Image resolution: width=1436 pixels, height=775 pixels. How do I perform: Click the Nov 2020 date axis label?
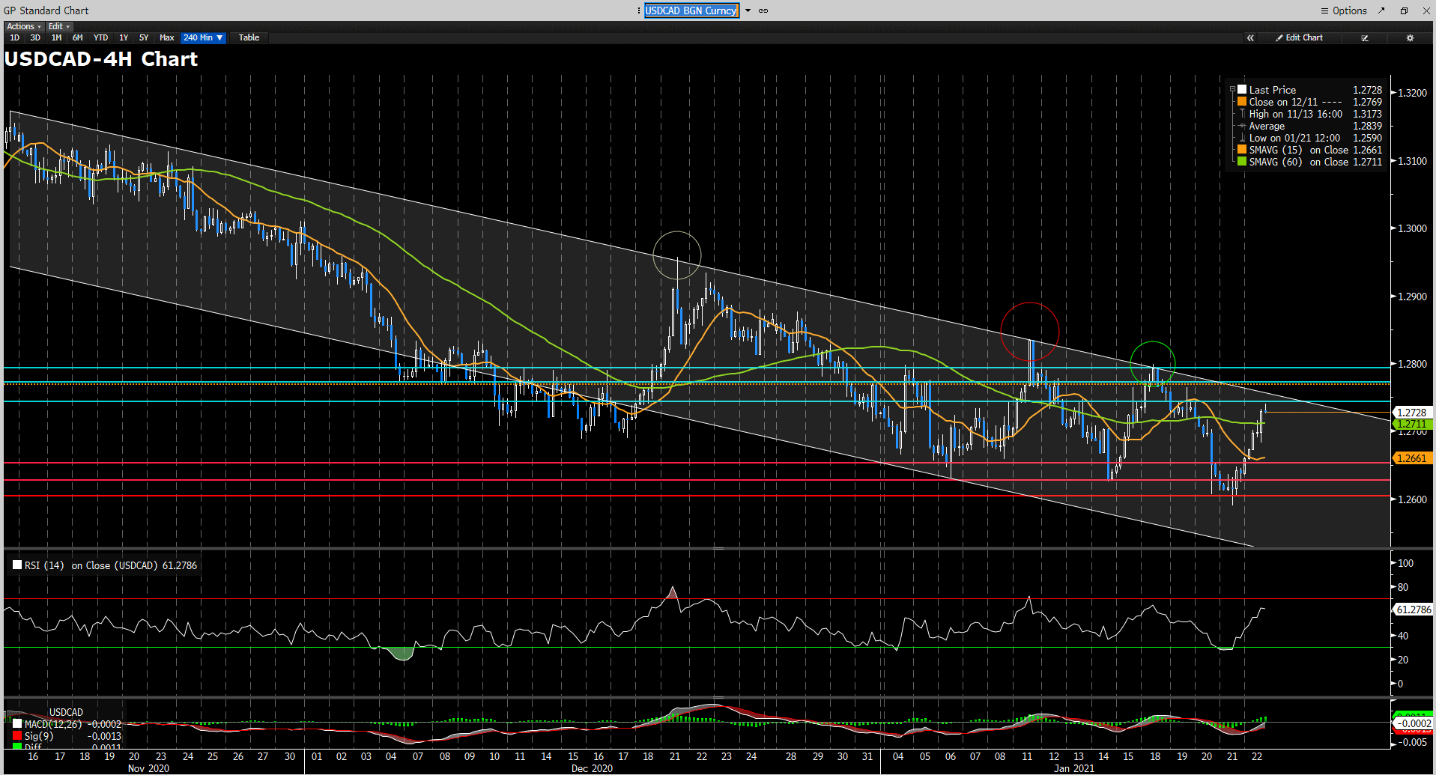coord(148,768)
